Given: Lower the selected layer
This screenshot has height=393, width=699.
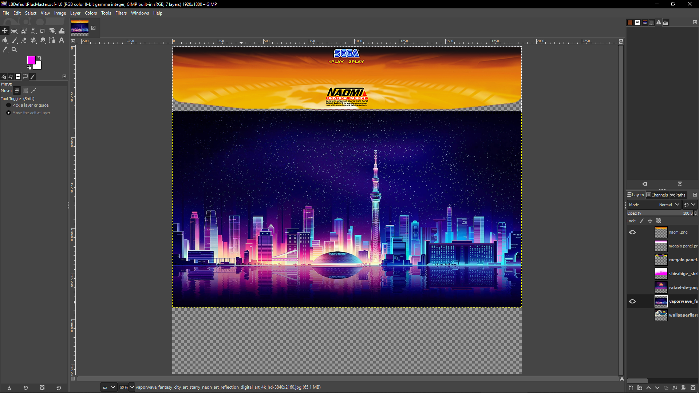Looking at the screenshot, I should (657, 388).
